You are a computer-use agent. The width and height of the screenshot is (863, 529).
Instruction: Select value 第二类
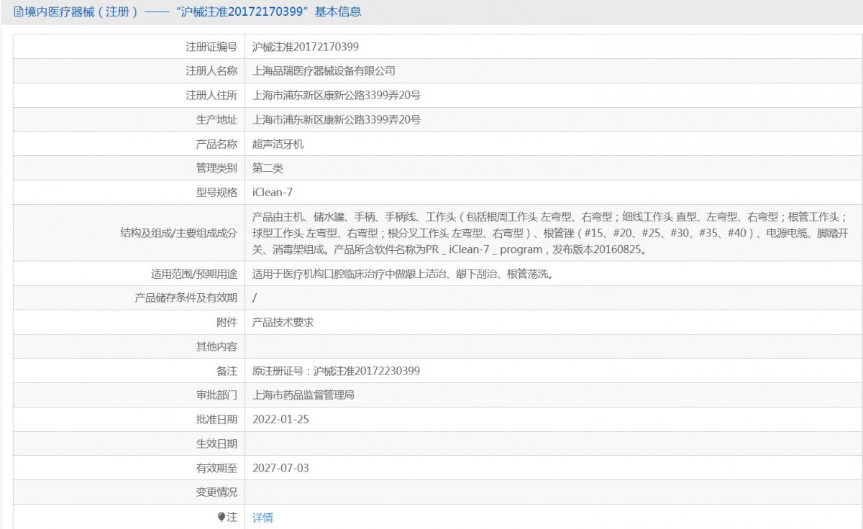(x=268, y=168)
